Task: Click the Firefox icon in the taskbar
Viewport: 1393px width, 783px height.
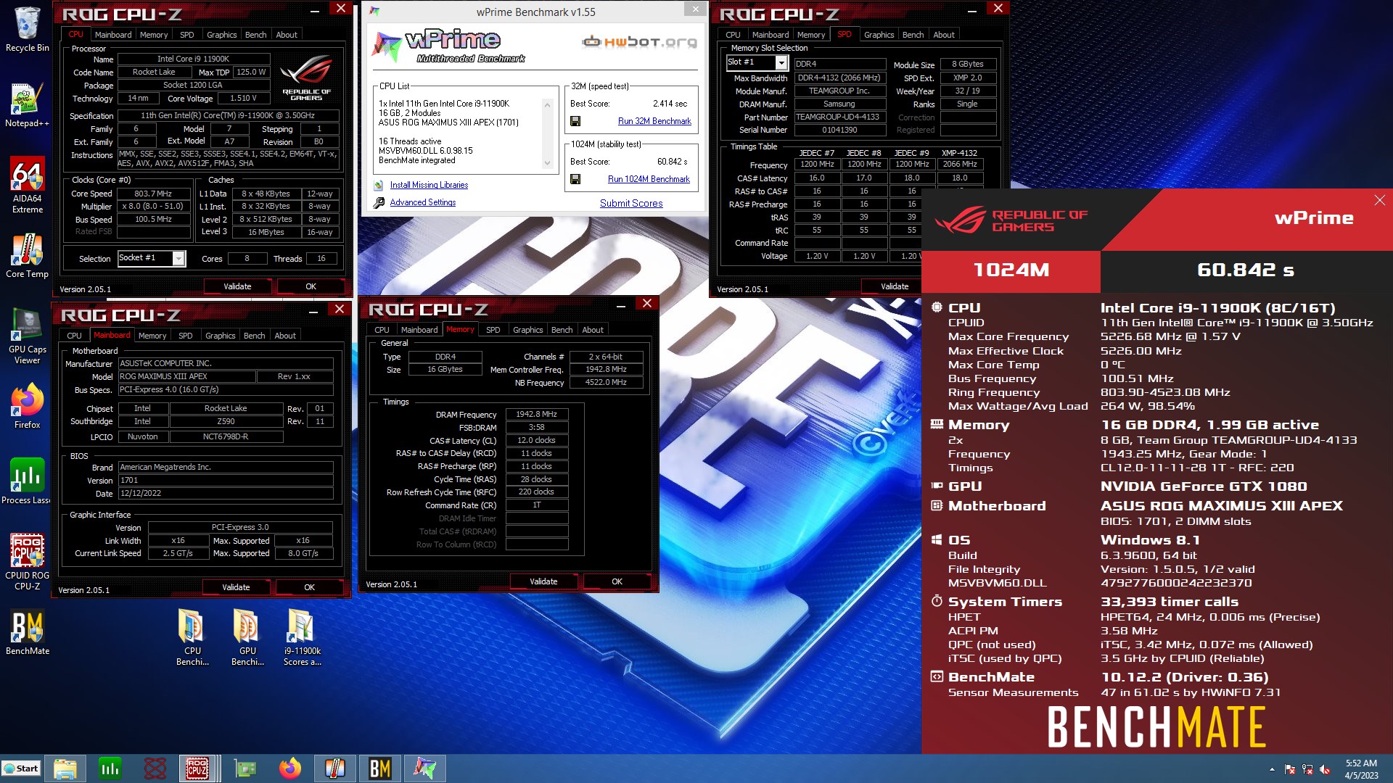Action: coord(290,768)
